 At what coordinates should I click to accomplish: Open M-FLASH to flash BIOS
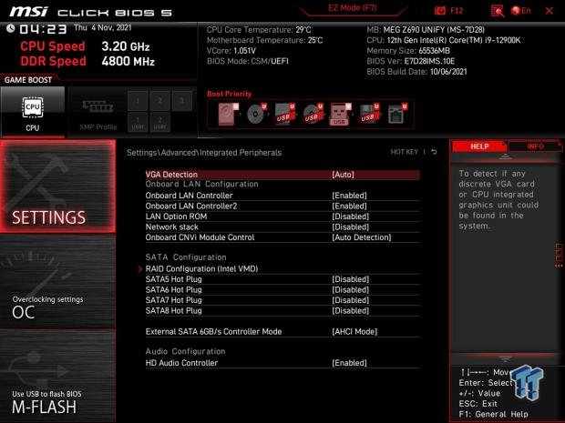(58, 376)
